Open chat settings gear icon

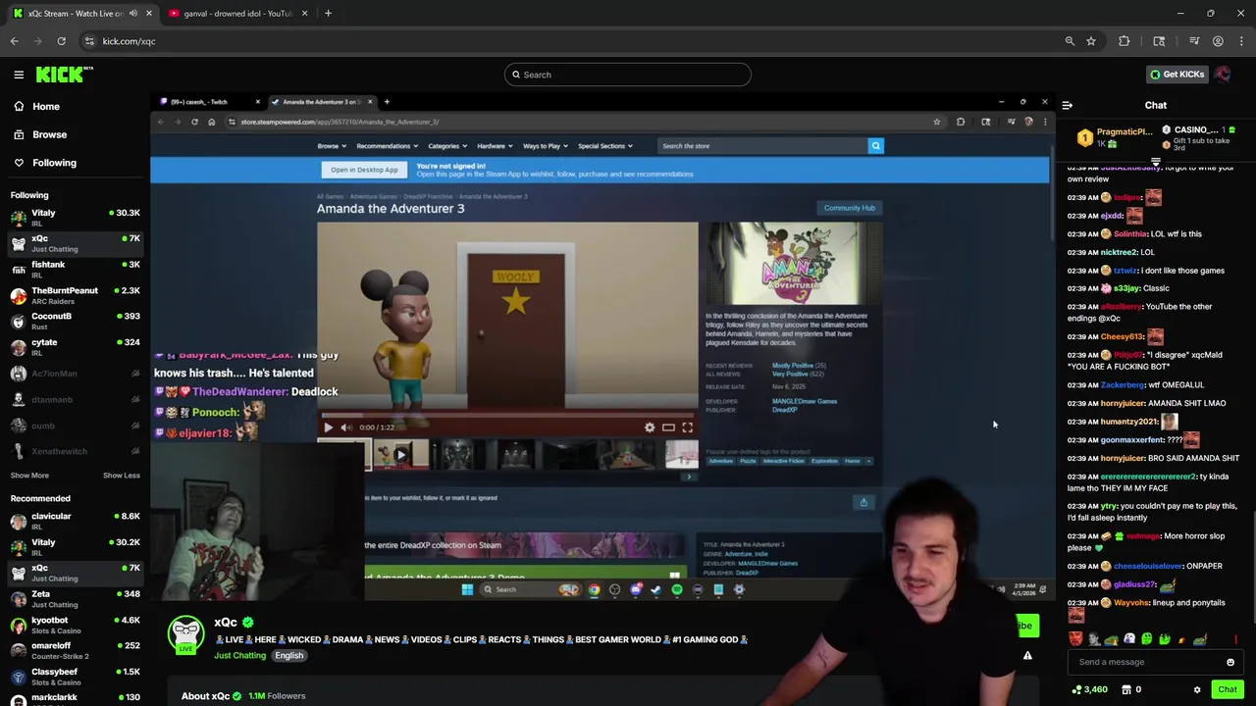(1197, 689)
